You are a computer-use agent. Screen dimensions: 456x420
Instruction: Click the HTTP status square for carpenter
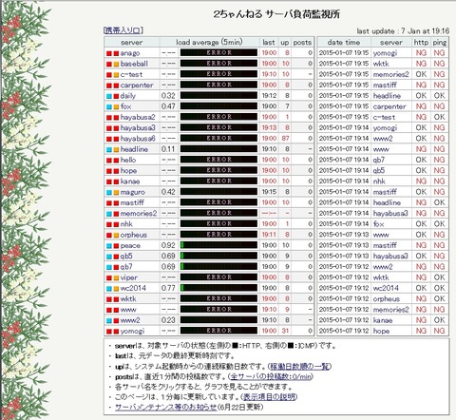click(109, 86)
